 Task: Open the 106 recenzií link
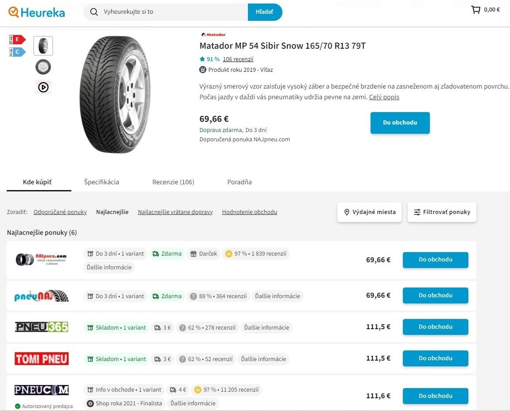[x=238, y=59]
